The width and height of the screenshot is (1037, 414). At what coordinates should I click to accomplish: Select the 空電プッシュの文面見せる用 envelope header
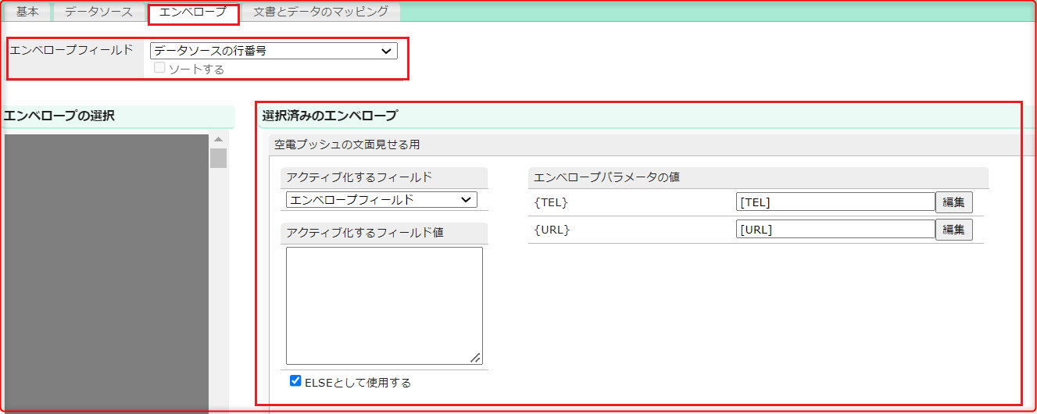click(347, 145)
